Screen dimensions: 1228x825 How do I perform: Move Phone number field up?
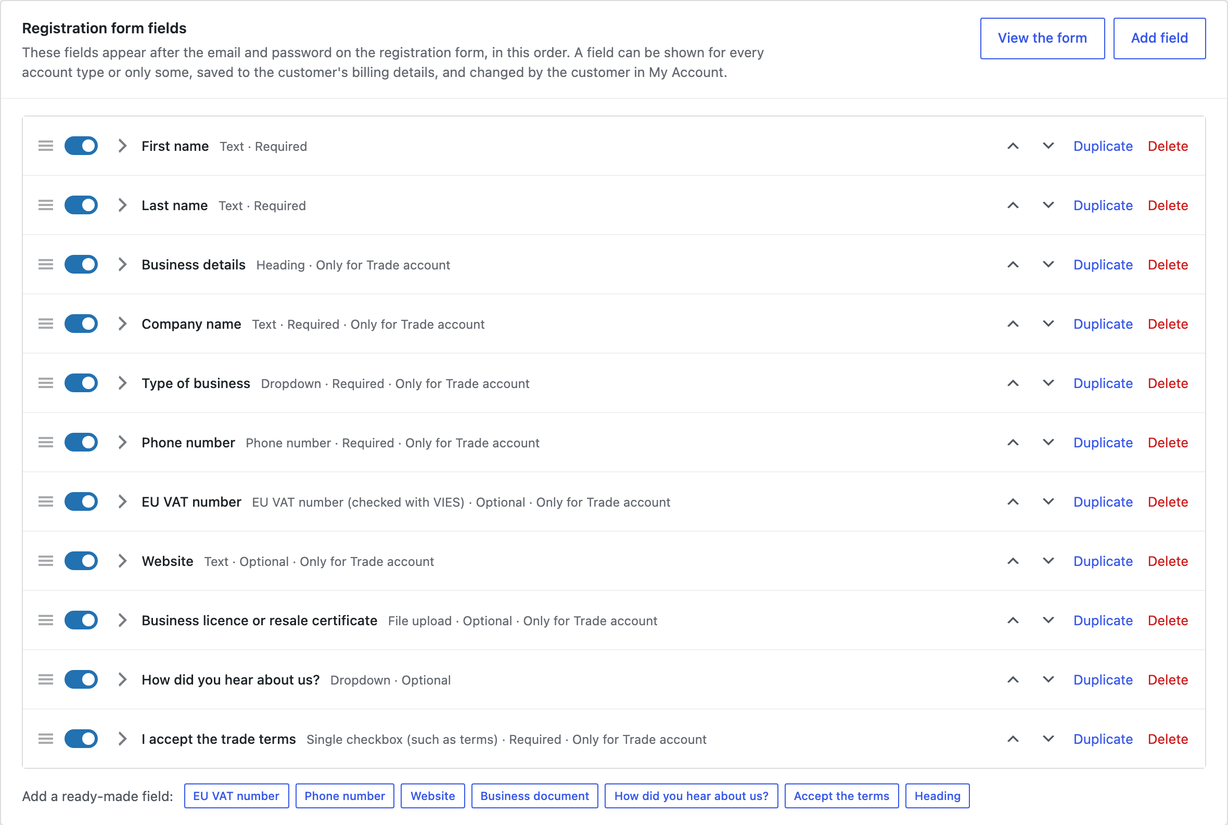(1013, 443)
